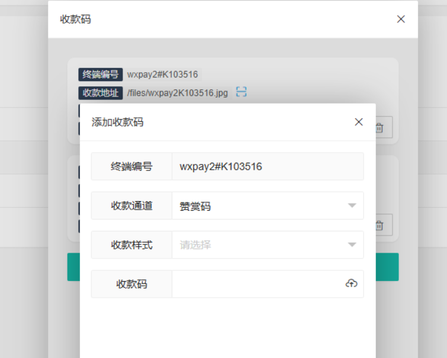Close the 添加收款码 dialog
The image size is (447, 358).
(x=358, y=122)
